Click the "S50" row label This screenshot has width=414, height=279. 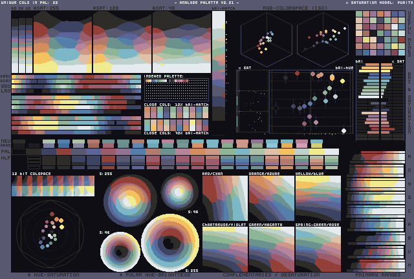pyautogui.click(x=6, y=87)
